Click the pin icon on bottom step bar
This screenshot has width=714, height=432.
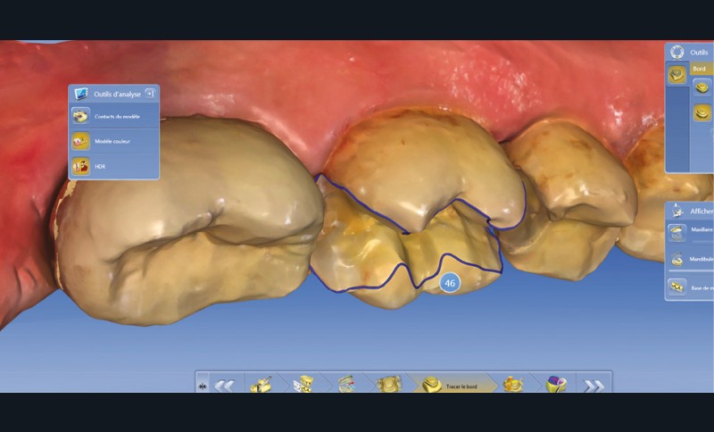(x=203, y=386)
